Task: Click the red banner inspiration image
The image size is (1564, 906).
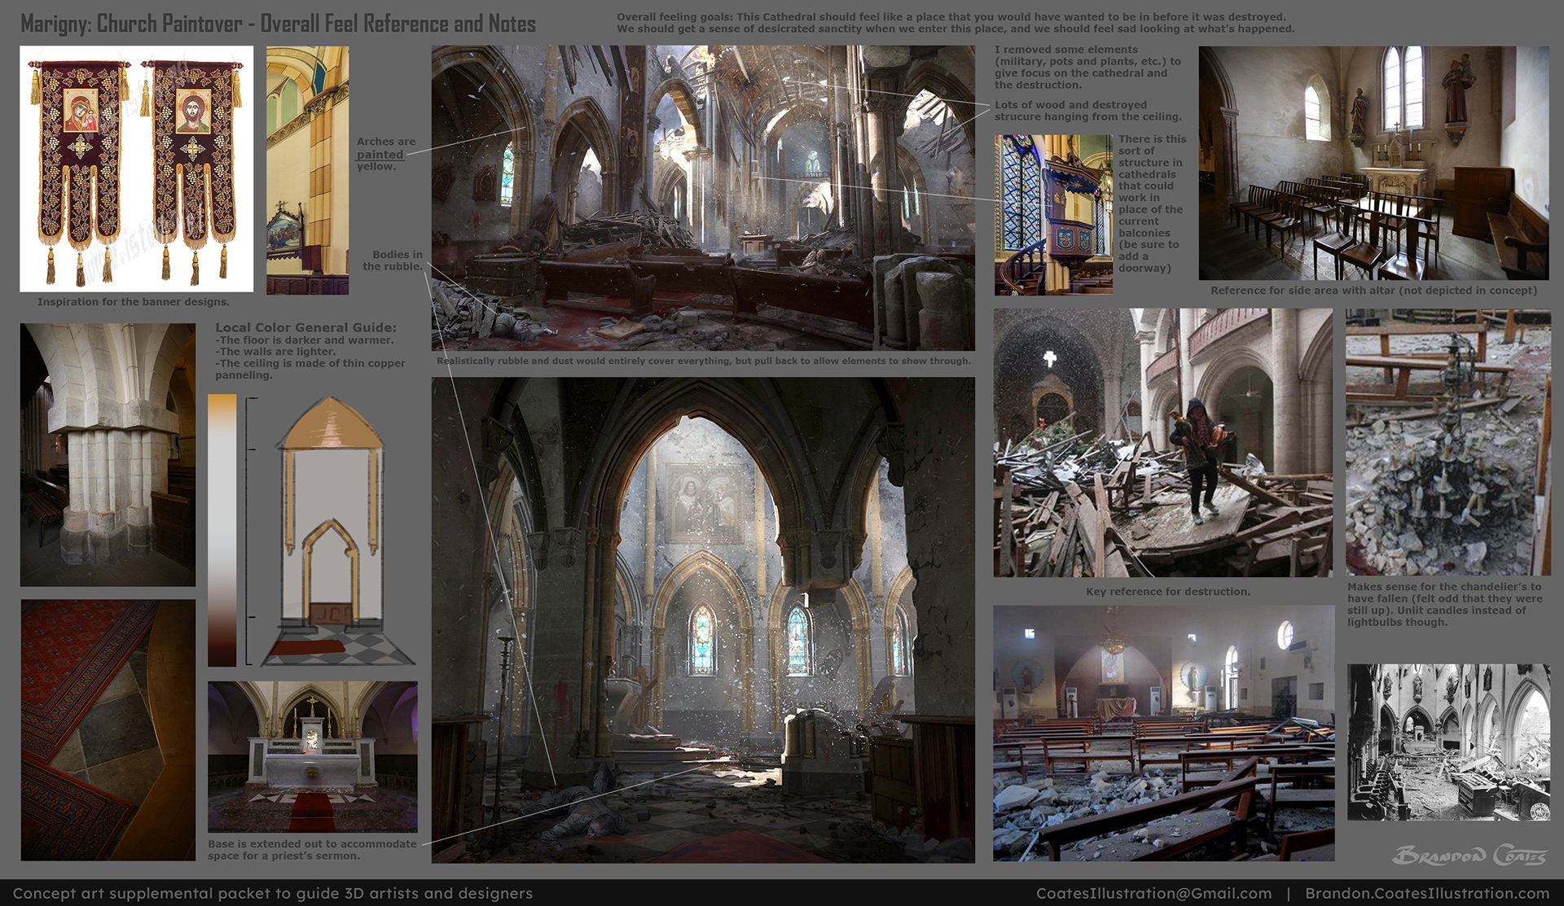Action: [x=136, y=169]
